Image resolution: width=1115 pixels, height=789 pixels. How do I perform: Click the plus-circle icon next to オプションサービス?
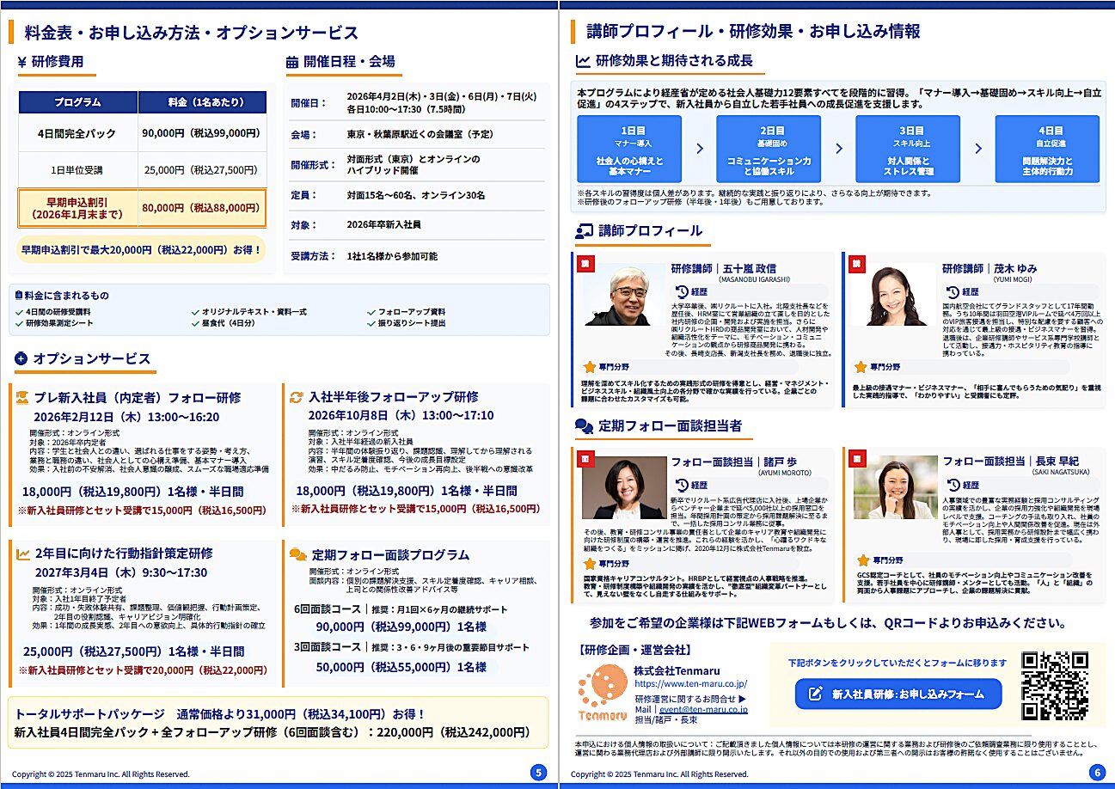click(x=21, y=358)
